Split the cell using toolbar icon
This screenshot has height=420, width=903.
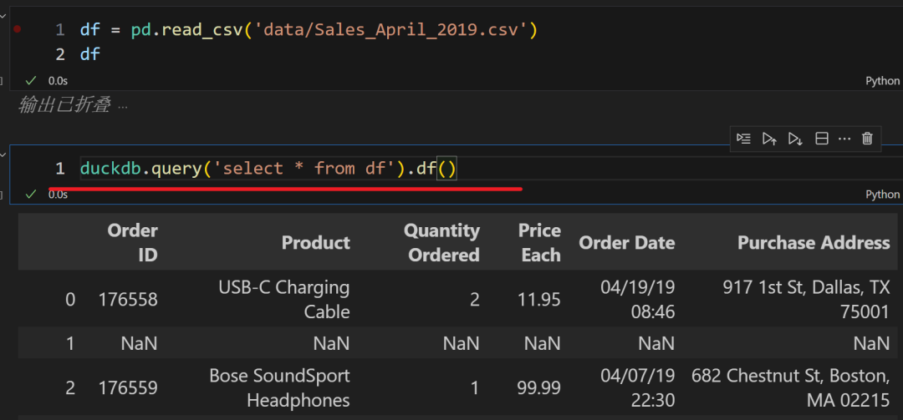point(821,139)
